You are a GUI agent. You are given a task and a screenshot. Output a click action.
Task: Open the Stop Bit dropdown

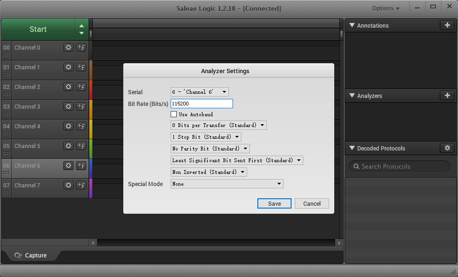coord(206,137)
